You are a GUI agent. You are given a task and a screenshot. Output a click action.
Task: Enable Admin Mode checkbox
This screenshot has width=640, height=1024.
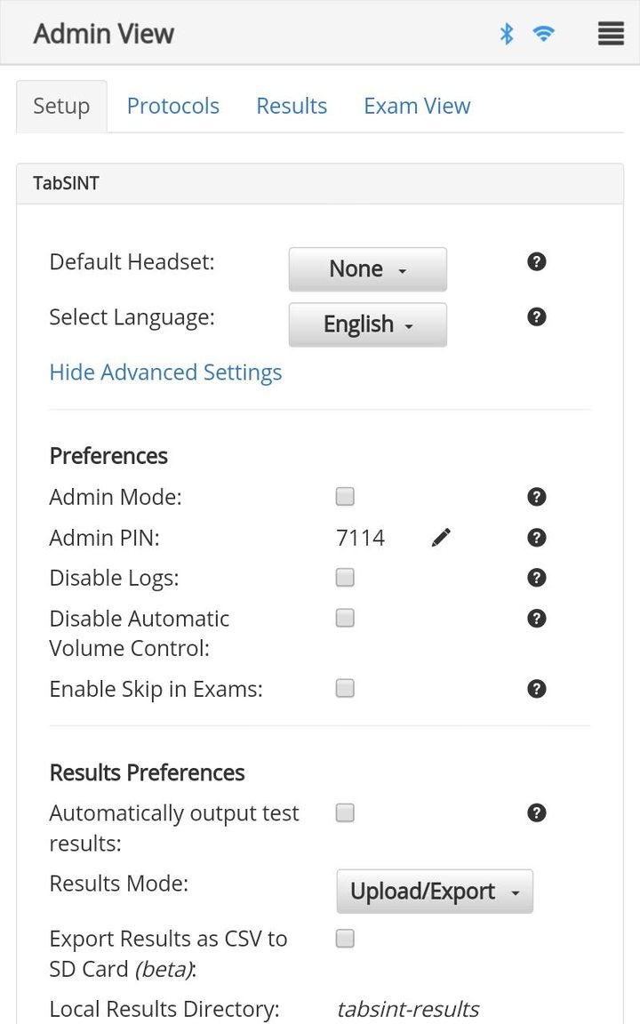pyautogui.click(x=345, y=496)
